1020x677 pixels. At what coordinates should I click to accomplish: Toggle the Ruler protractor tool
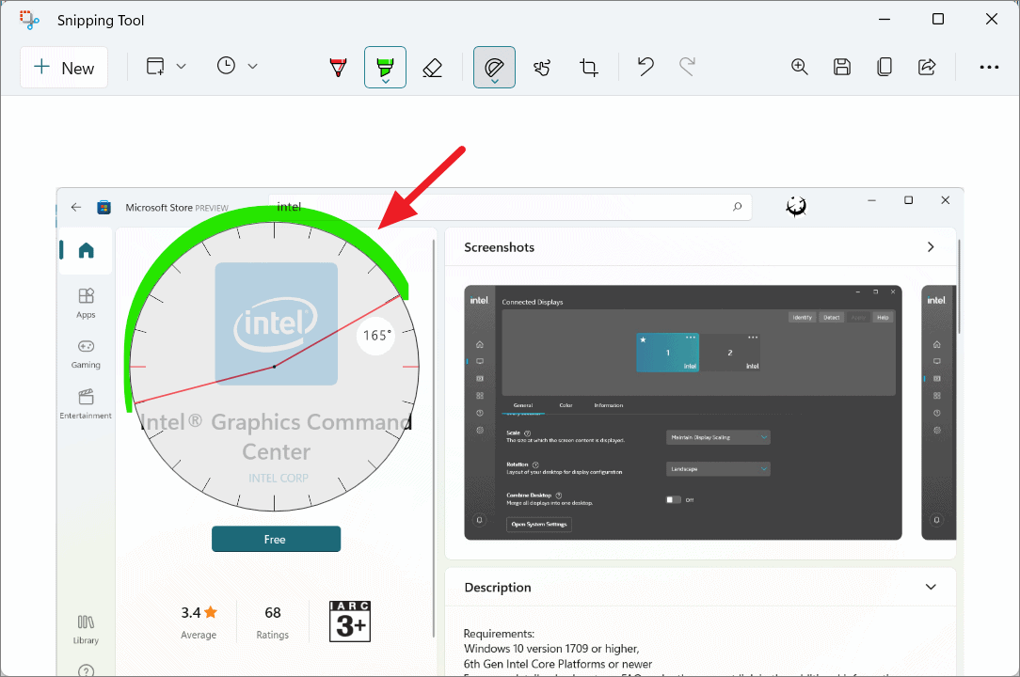click(494, 68)
